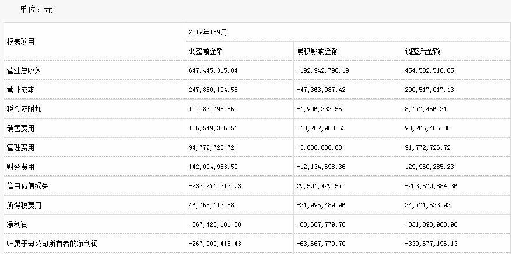Select the 营业总收入 row label
This screenshot has width=511, height=254.
click(x=24, y=70)
